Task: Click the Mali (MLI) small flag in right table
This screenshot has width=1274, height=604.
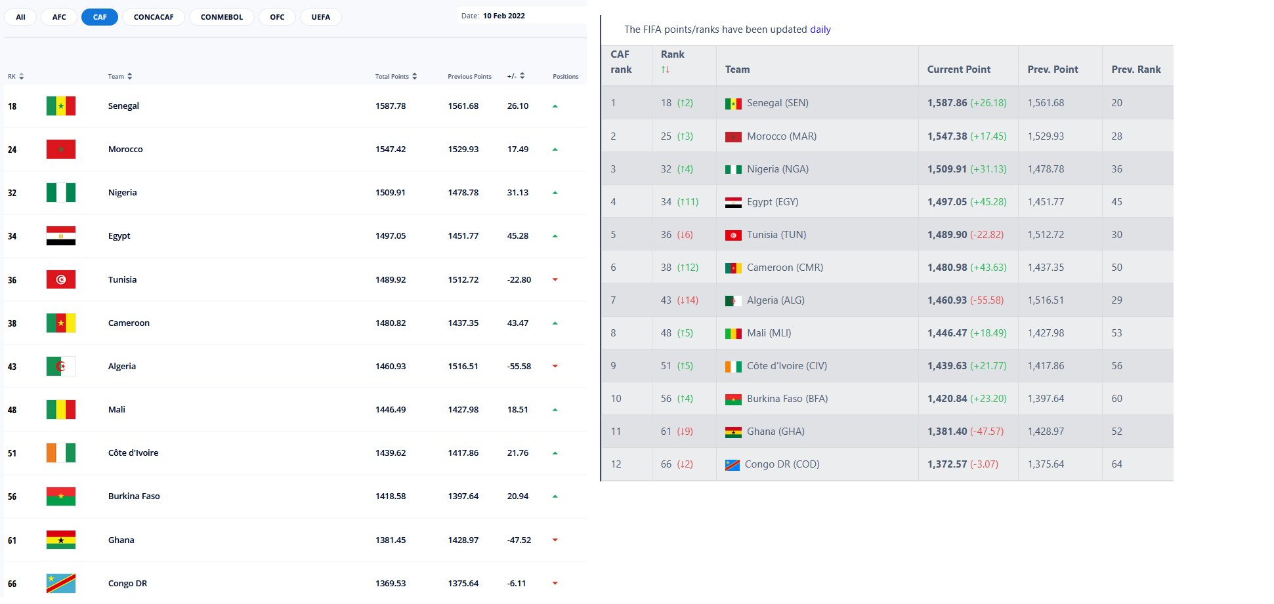Action: 733,333
